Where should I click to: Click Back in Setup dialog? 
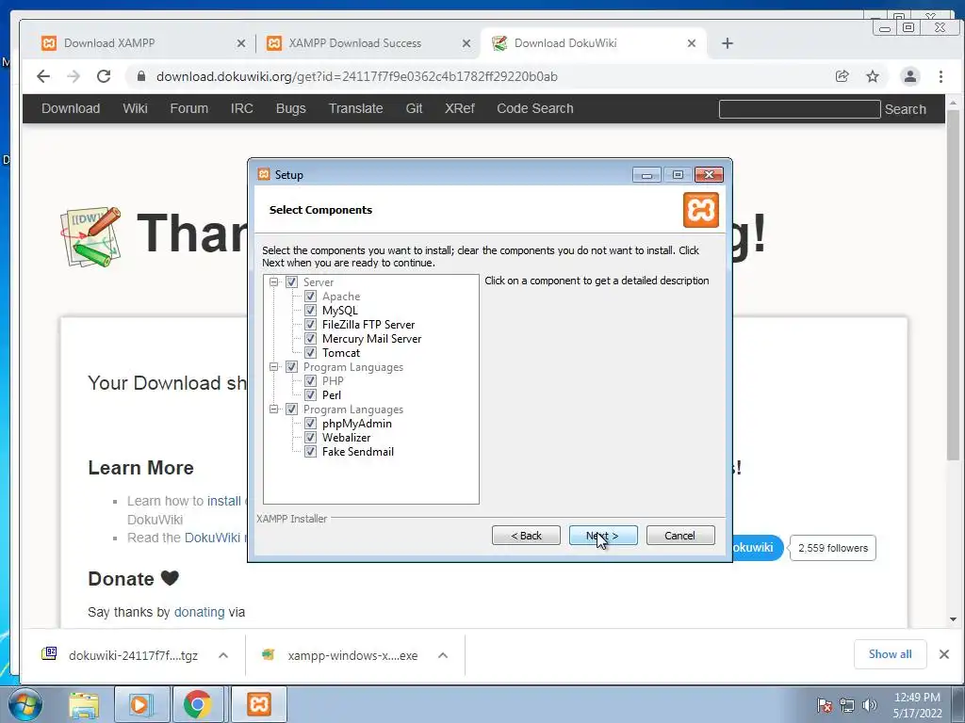tap(526, 536)
